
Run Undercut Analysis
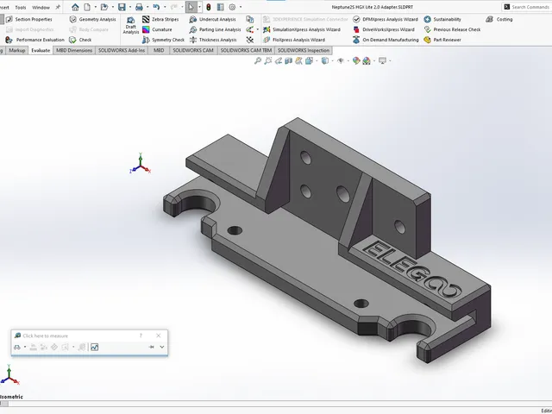(x=212, y=19)
